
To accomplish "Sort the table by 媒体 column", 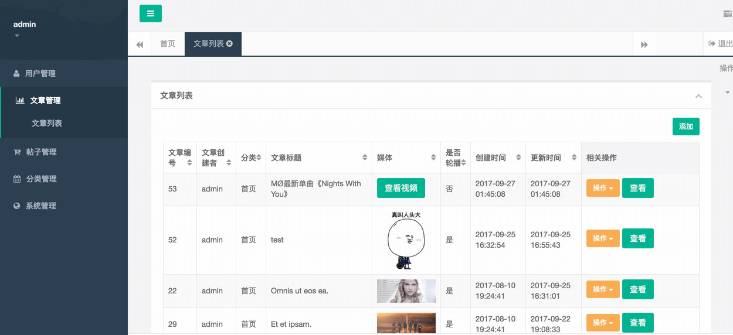I will (x=433, y=158).
